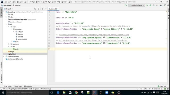The height and width of the screenshot is (95, 170).
Task: Open Zoom from taskbar
Action: (107, 93)
